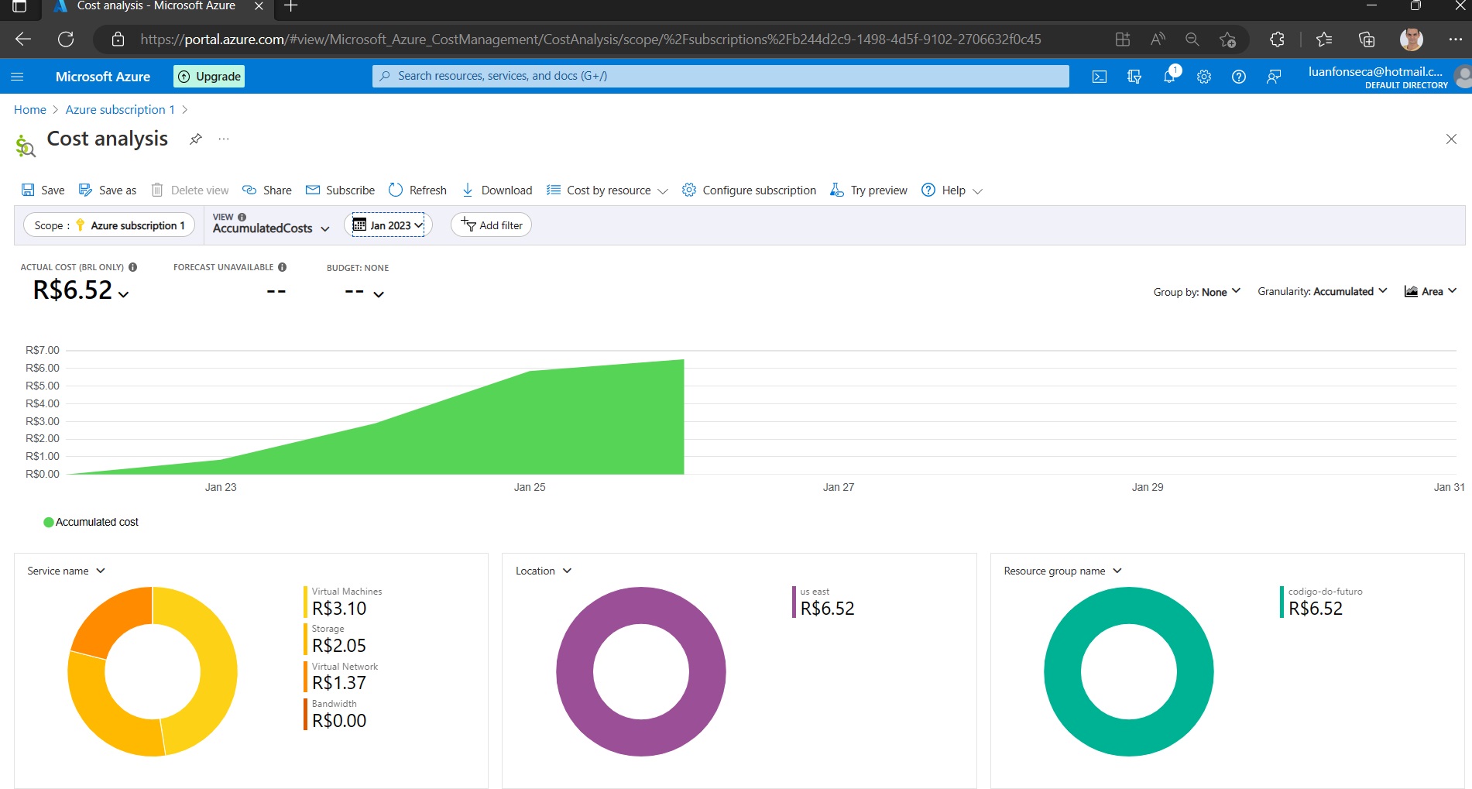Click Try preview

point(869,190)
